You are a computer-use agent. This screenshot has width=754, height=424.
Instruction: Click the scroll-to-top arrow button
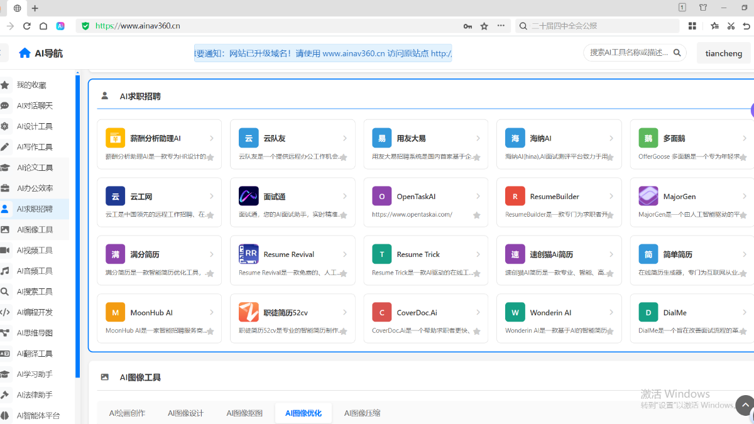745,405
